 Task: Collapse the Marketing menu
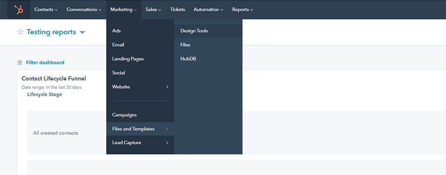pyautogui.click(x=124, y=9)
